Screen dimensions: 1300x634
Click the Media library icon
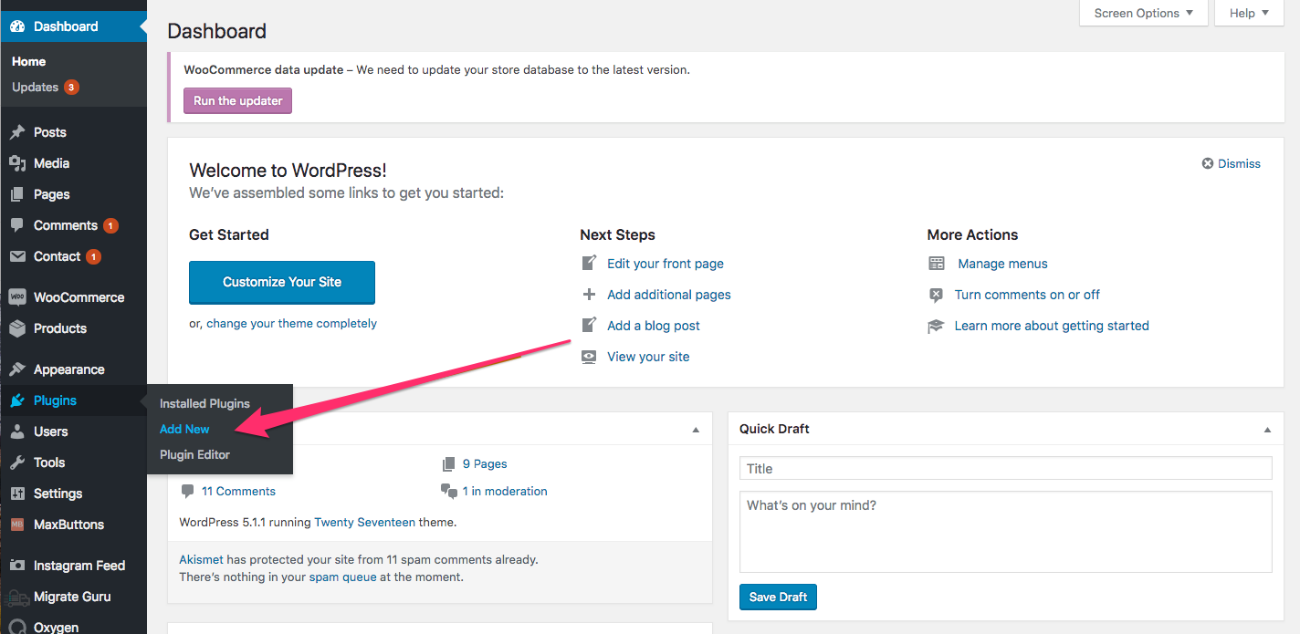point(17,163)
